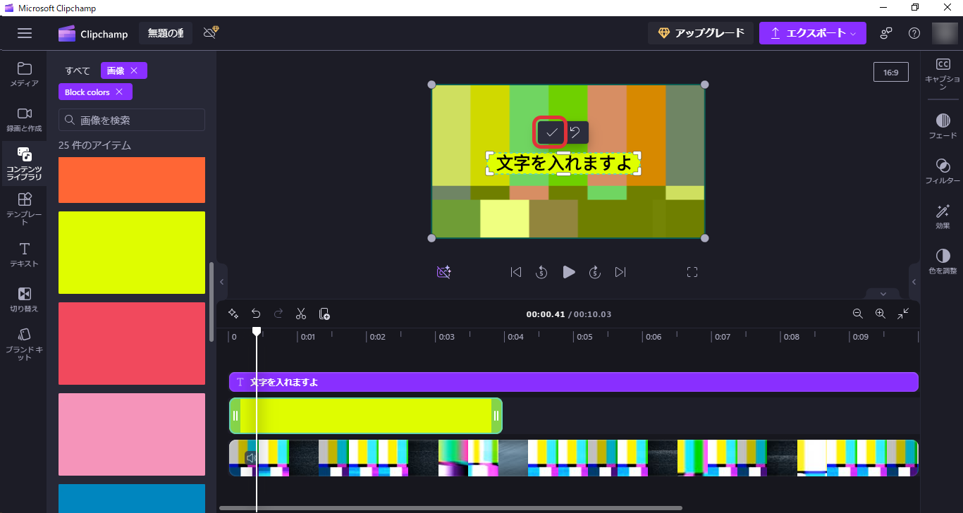The image size is (963, 513).
Task: Remove the Block colors filter chip
Action: click(x=119, y=92)
